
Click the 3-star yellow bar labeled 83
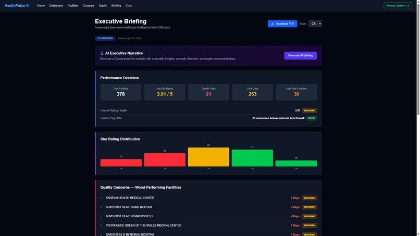208,157
